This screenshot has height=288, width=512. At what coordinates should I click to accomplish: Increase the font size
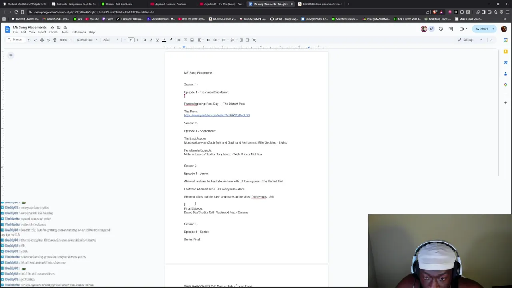click(x=137, y=40)
